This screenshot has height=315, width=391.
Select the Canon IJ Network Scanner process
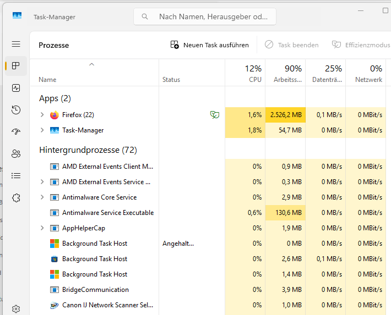107,305
